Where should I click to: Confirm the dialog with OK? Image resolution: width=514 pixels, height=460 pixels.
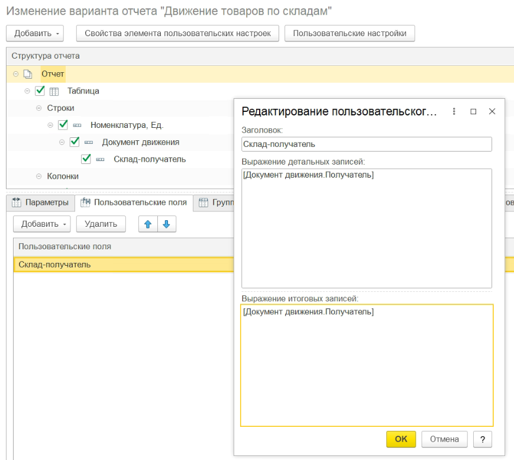[401, 439]
